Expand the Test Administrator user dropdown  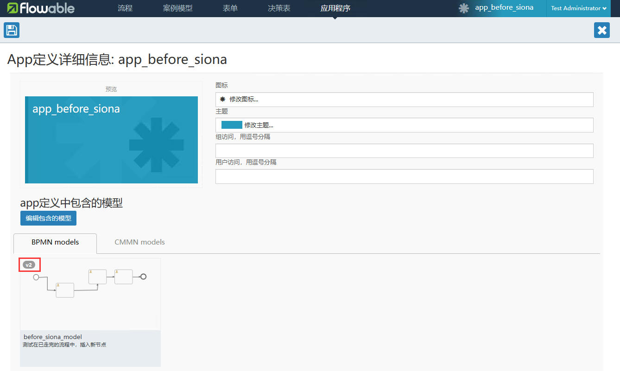(x=579, y=8)
